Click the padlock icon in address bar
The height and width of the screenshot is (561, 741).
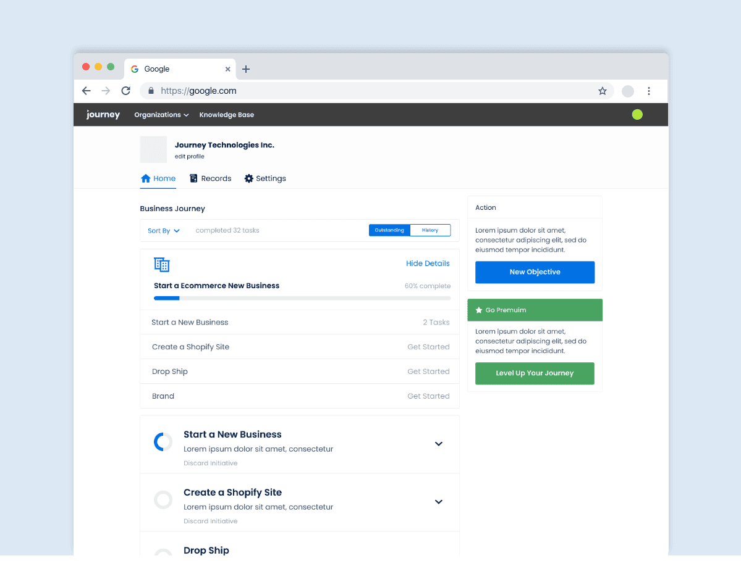(151, 91)
